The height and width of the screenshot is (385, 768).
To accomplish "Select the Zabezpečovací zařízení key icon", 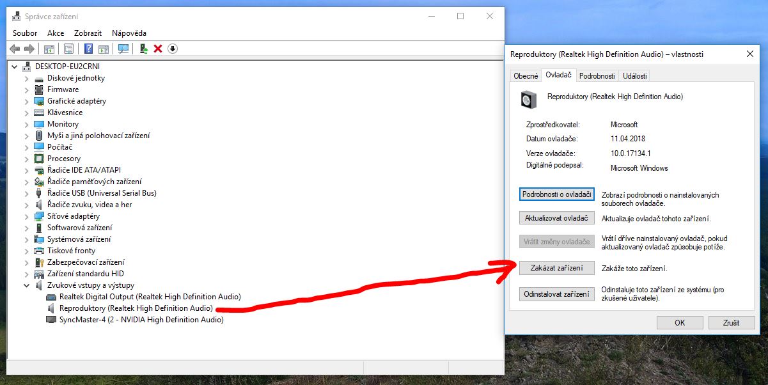I will (x=39, y=262).
